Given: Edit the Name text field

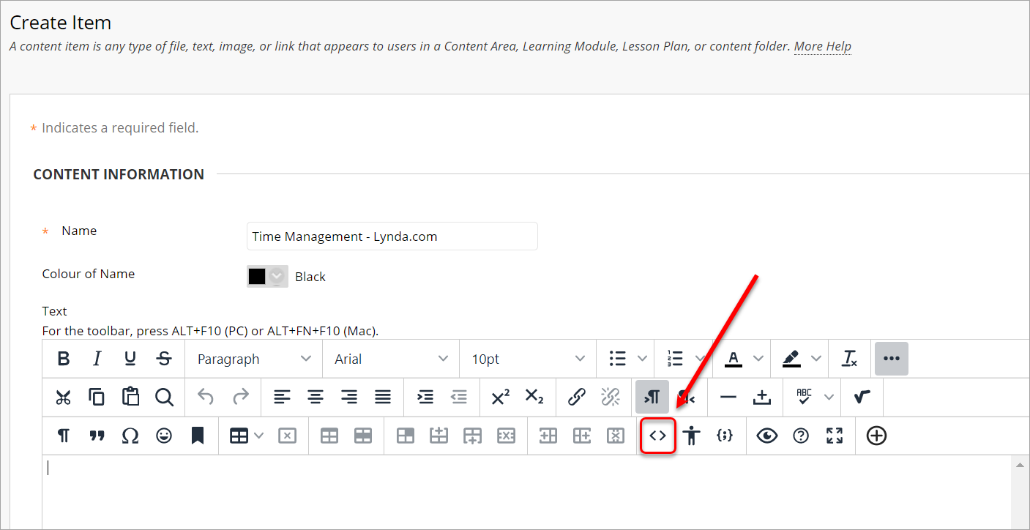Looking at the screenshot, I should 392,236.
